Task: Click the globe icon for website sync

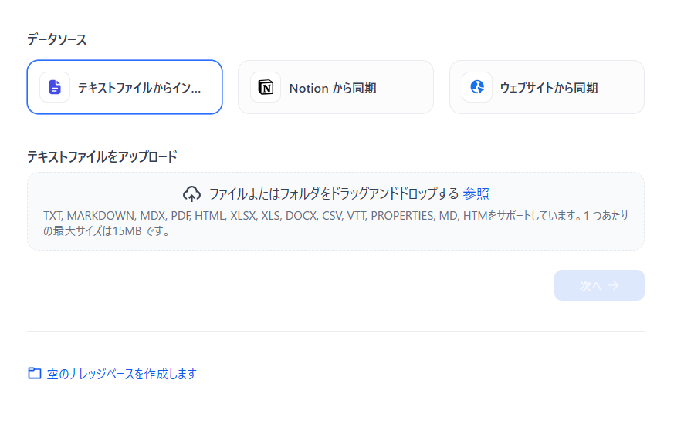Action: point(477,87)
